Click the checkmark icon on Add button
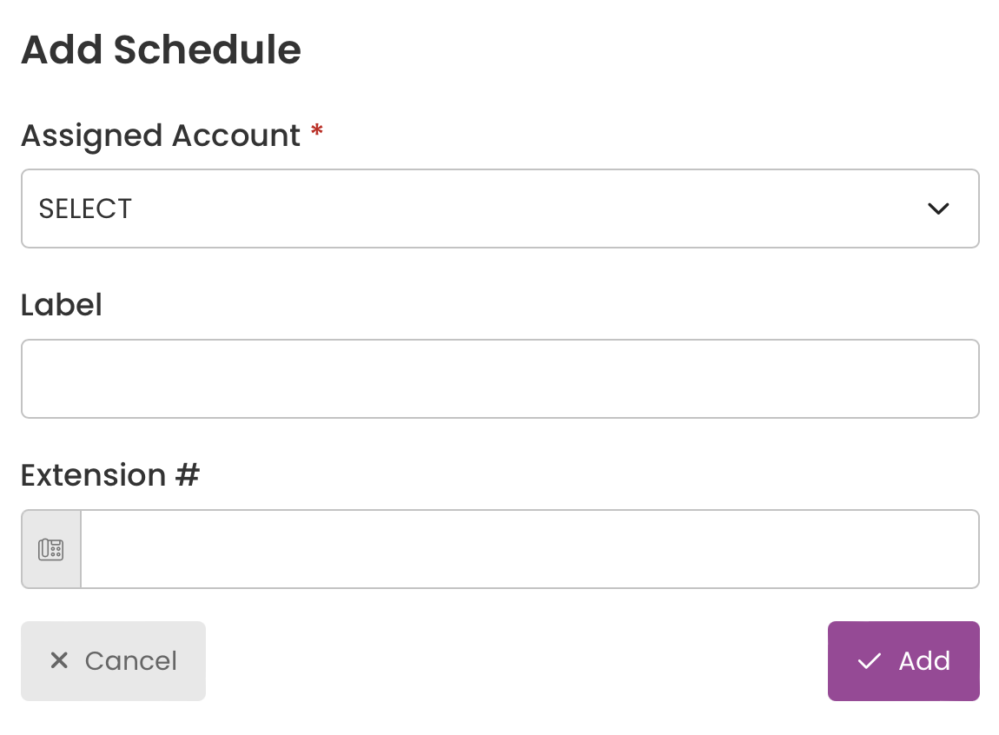The width and height of the screenshot is (999, 735). click(x=869, y=661)
